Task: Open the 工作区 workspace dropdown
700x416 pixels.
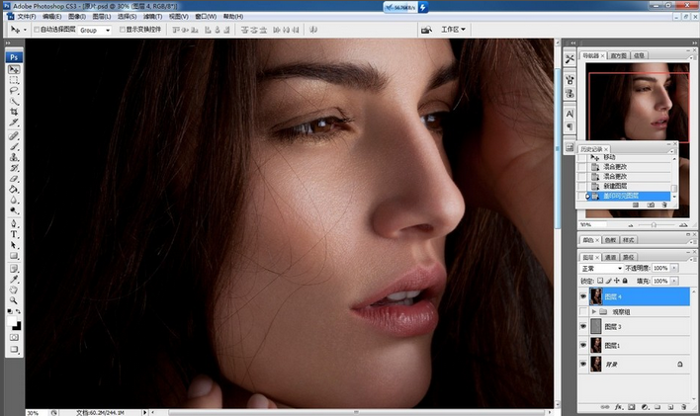Action: click(x=453, y=30)
